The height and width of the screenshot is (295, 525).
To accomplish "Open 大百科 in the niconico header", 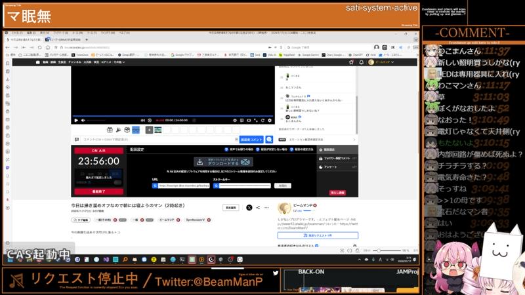I will point(87,62).
